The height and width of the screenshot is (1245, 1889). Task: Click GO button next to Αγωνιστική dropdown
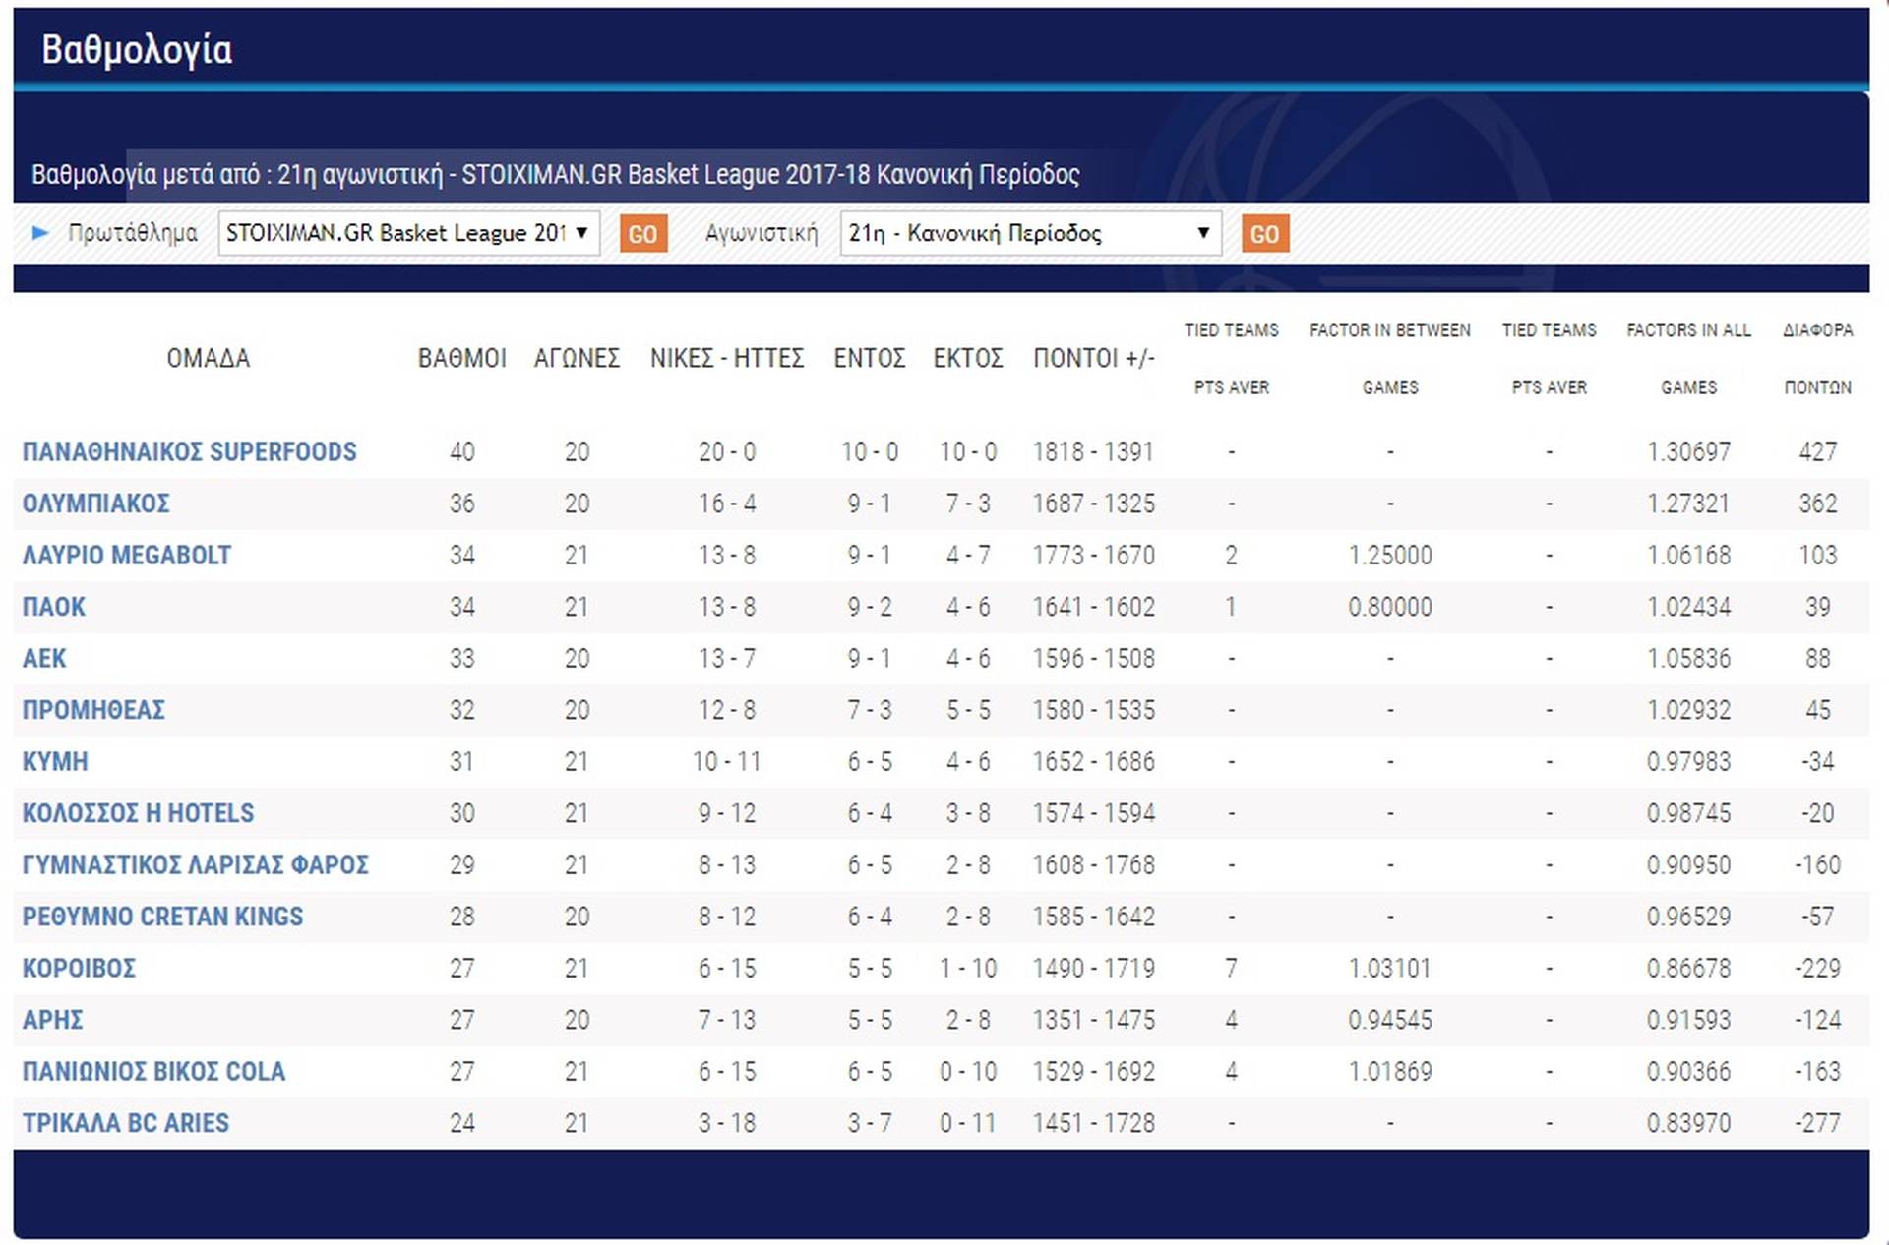(1265, 234)
